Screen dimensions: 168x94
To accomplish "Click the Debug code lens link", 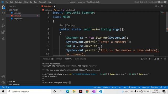I will coord(70,25).
